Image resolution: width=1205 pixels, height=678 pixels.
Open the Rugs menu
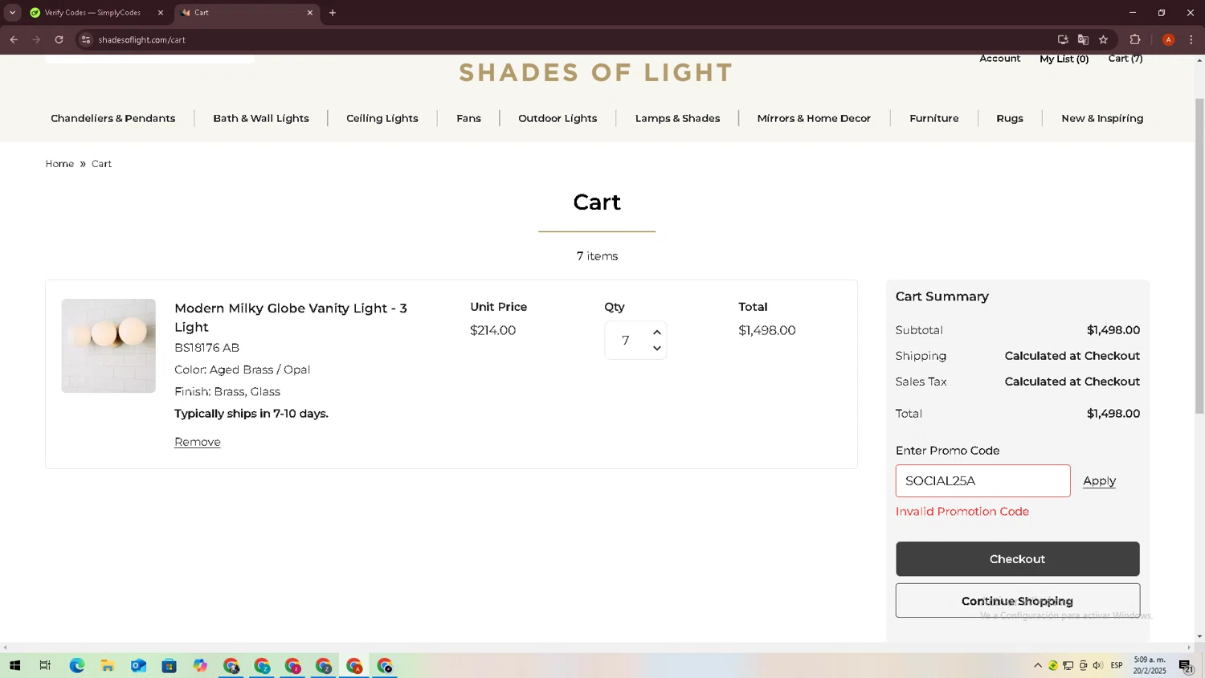1010,118
